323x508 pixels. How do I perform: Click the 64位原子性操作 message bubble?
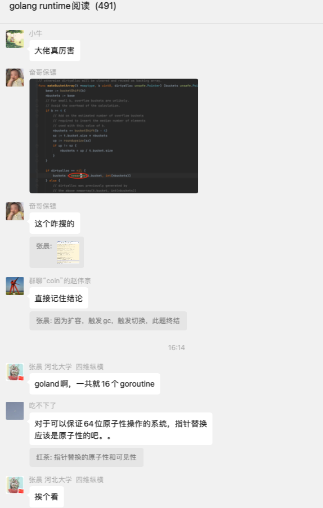coord(121,429)
